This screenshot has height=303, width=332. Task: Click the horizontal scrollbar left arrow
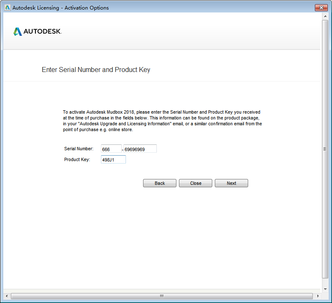pos(7,296)
